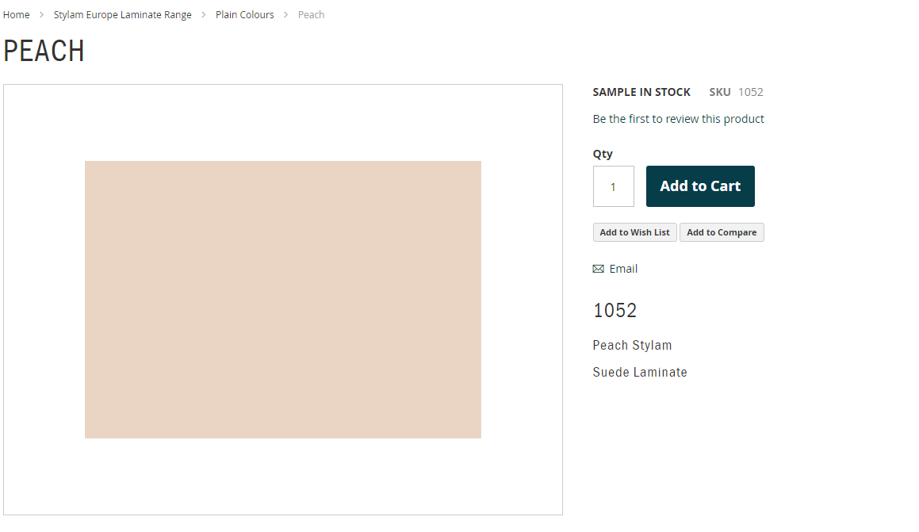
Task: Open Plain Colours breadcrumb link
Action: click(244, 14)
